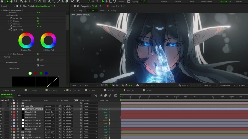Hide the Black Solid 17 layer
Image resolution: width=248 pixels, height=139 pixels.
coord(1,129)
